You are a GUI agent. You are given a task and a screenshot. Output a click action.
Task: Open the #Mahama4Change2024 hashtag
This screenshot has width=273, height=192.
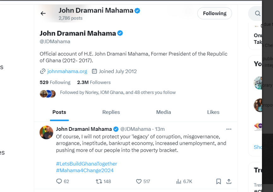(x=85, y=170)
